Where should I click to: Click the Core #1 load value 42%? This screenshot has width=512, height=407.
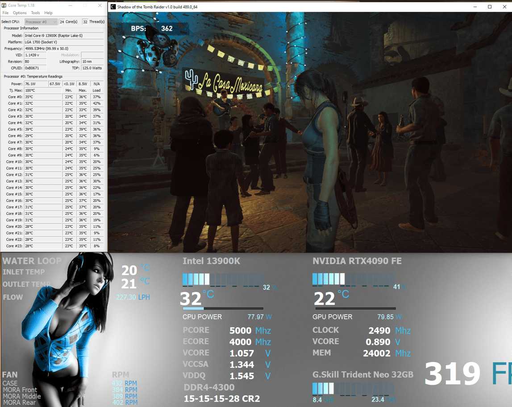tap(97, 103)
